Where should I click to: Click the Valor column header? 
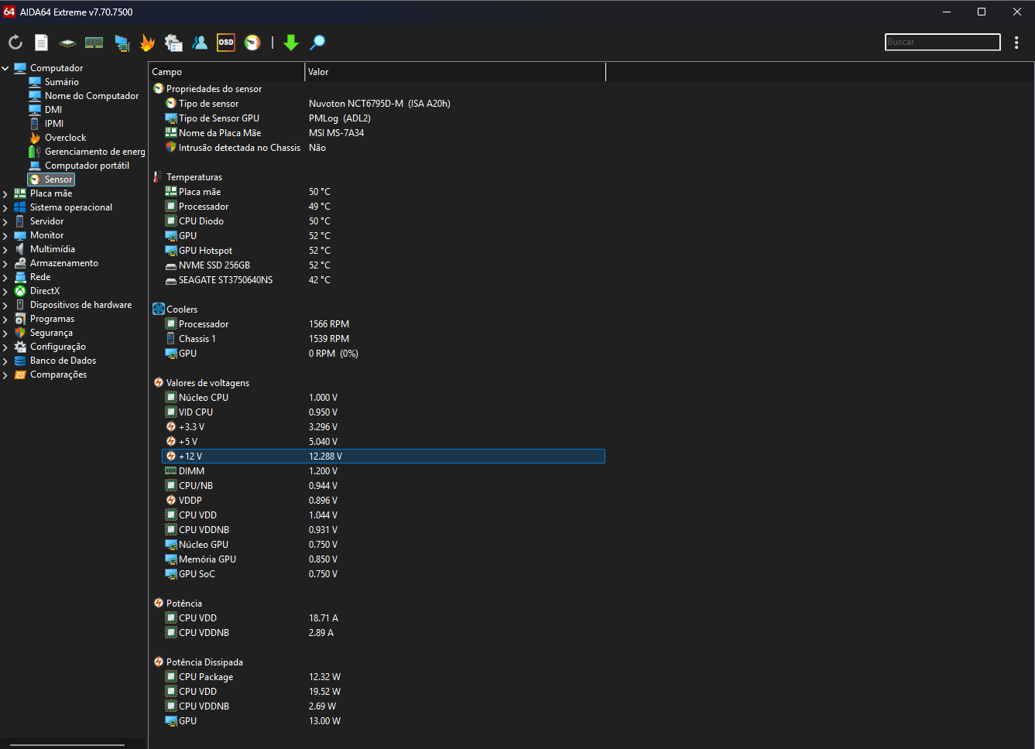tap(455, 72)
